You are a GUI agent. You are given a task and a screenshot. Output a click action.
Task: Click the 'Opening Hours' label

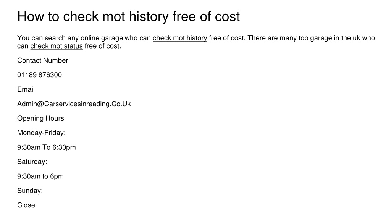(40, 118)
